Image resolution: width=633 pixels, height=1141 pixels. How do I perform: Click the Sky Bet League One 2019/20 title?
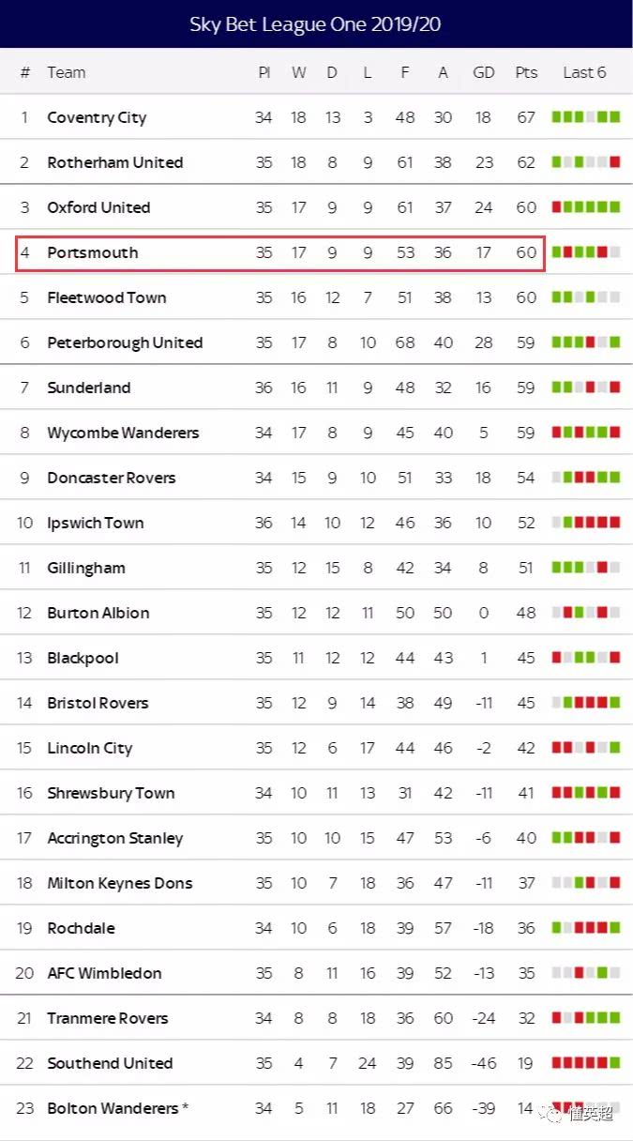315,24
